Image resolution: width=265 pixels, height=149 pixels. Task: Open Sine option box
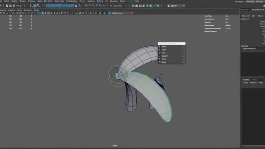(x=183, y=53)
